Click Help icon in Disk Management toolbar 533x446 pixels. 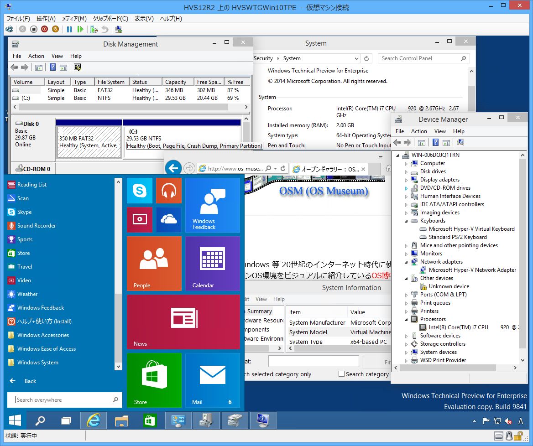click(52, 67)
